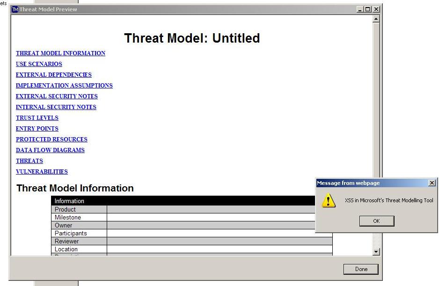This screenshot has height=286, width=439.
Task: Click the THREATS link
Action: pos(29,161)
